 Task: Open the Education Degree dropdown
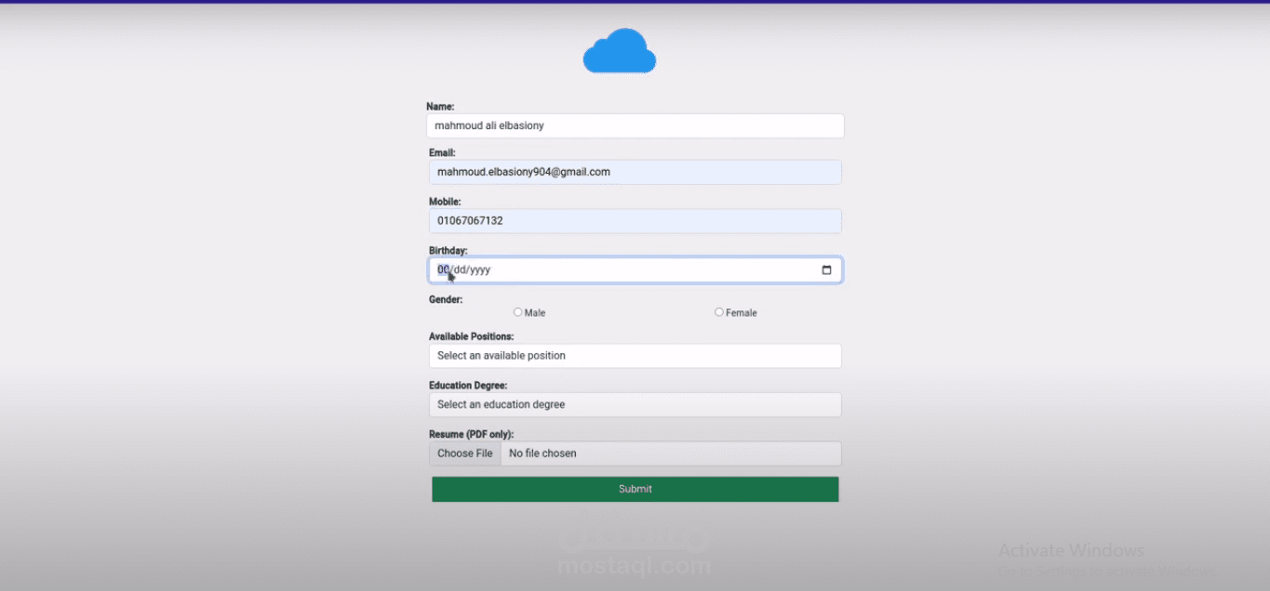tap(635, 404)
